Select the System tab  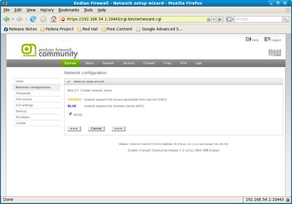[x=70, y=63]
